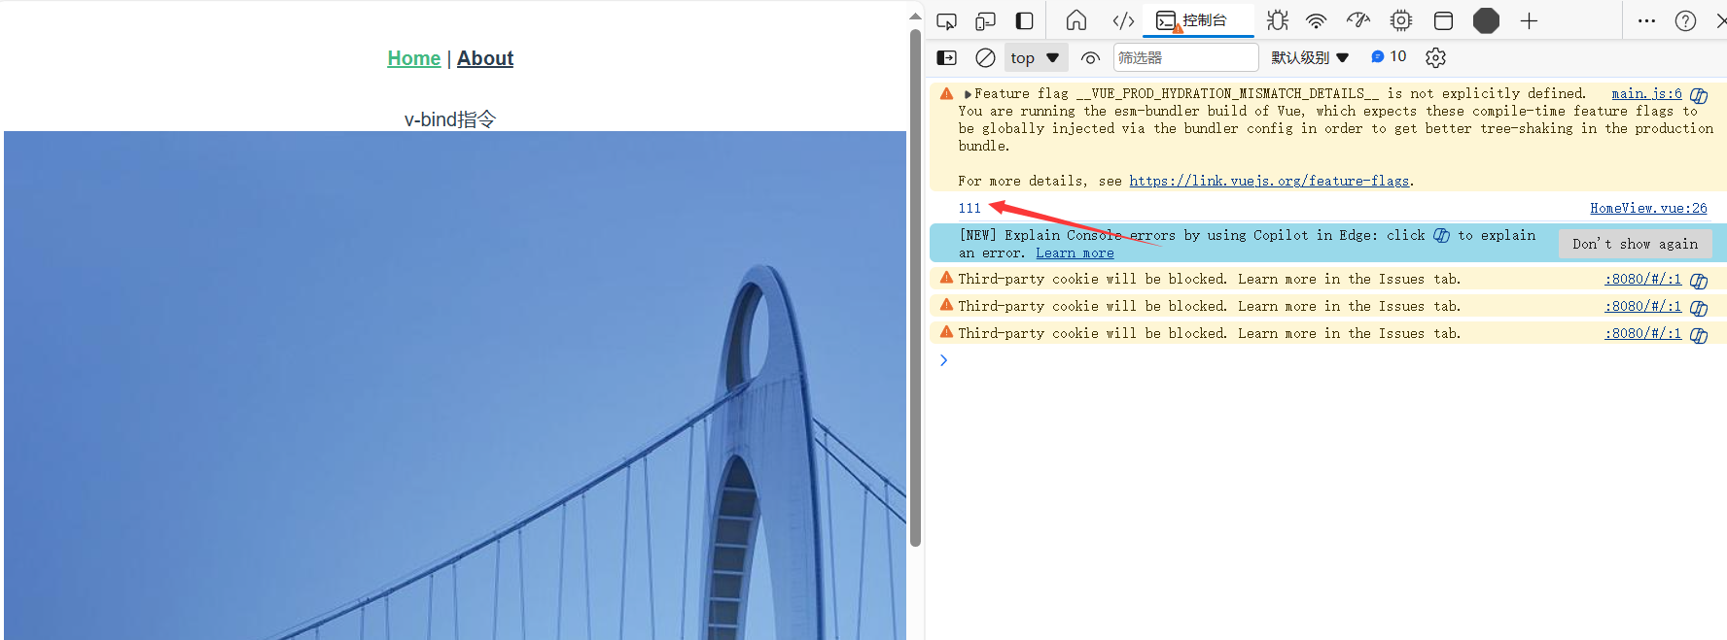Clear the console with circle-slash icon

coord(985,57)
